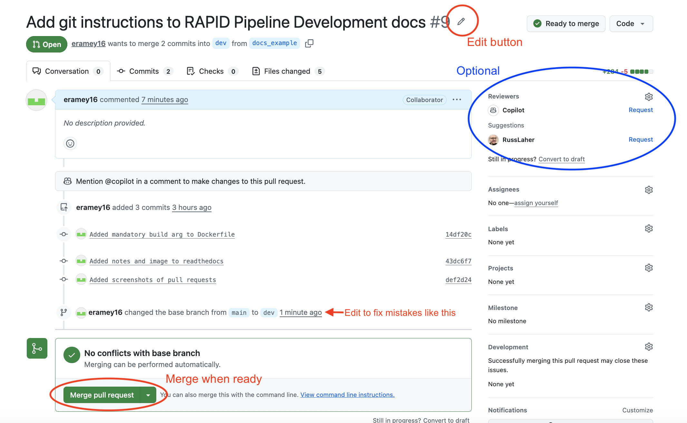Click erамey16's avatar beside the comment

click(x=36, y=100)
